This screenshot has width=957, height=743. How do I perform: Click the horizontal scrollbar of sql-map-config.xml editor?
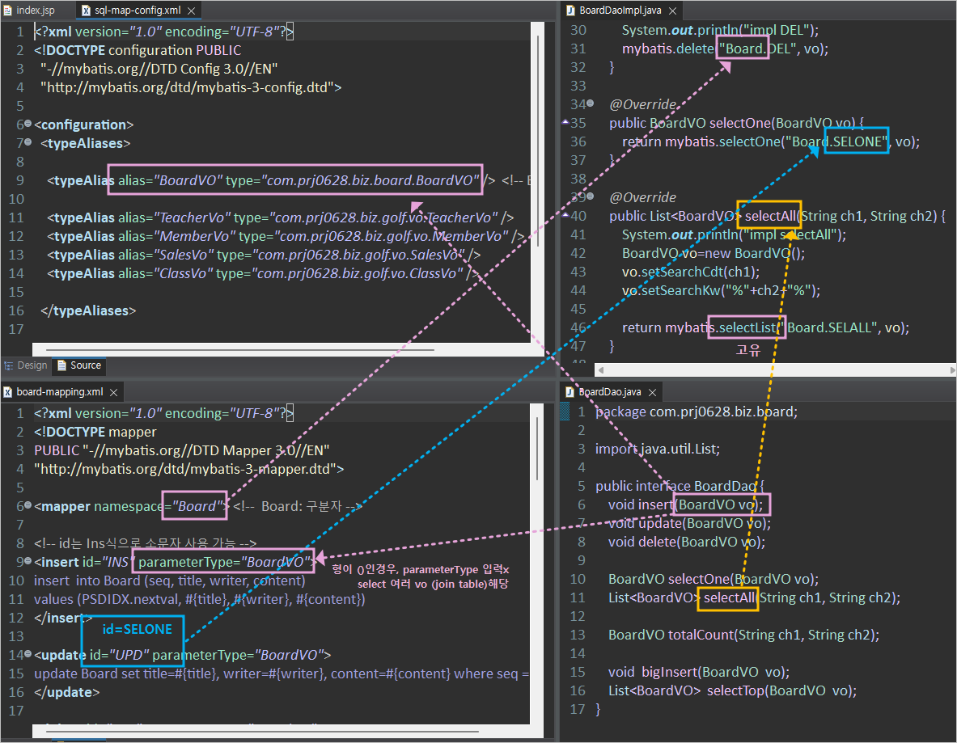click(x=240, y=350)
